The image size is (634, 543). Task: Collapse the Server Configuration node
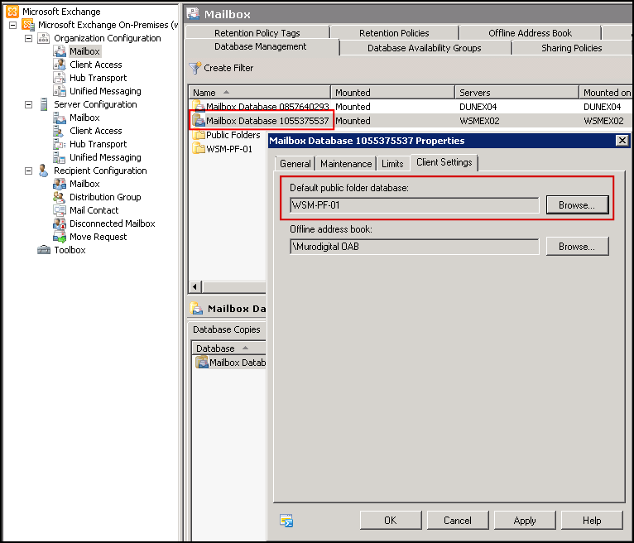28,105
